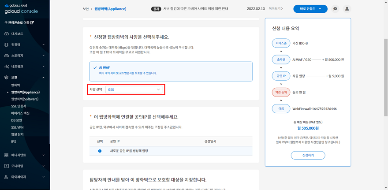Click the 약관 동의 summary step pill

(280, 92)
